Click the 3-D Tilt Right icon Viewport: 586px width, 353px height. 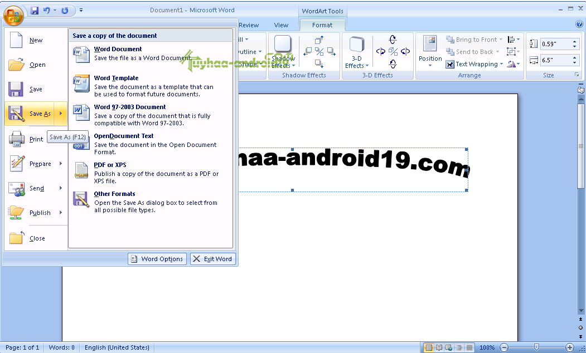click(x=405, y=51)
